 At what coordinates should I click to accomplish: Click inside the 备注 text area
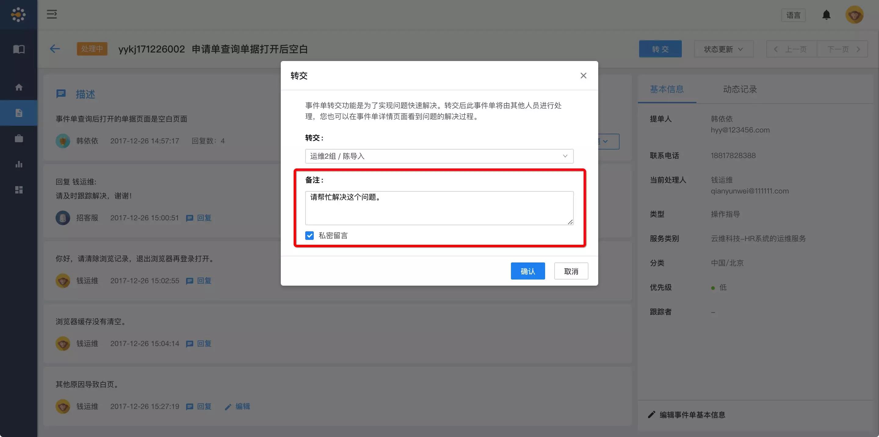click(x=439, y=208)
